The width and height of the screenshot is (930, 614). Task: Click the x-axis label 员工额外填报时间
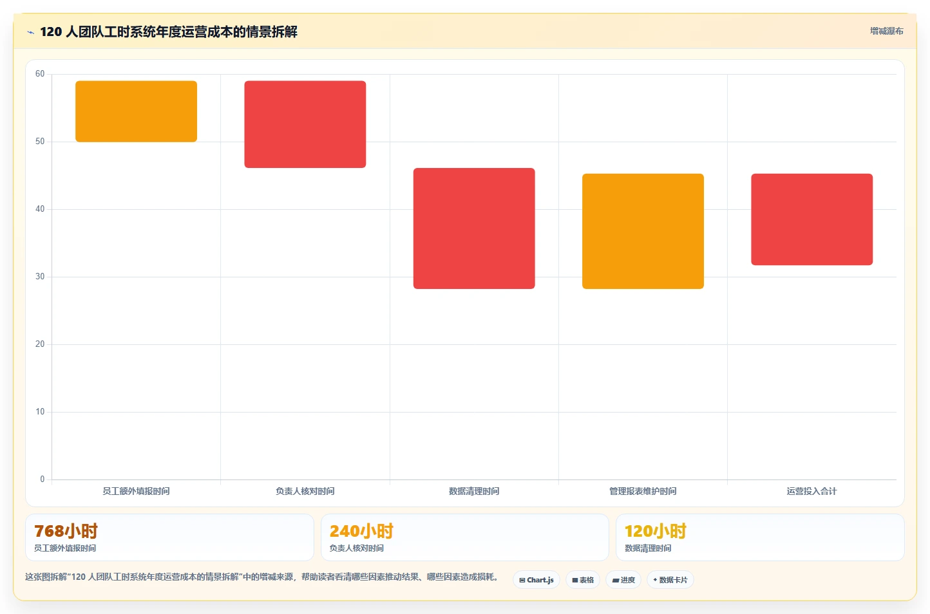[x=136, y=491]
